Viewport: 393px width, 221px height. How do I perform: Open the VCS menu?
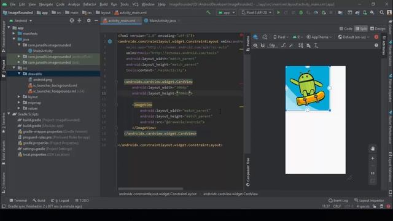pyautogui.click(x=135, y=4)
